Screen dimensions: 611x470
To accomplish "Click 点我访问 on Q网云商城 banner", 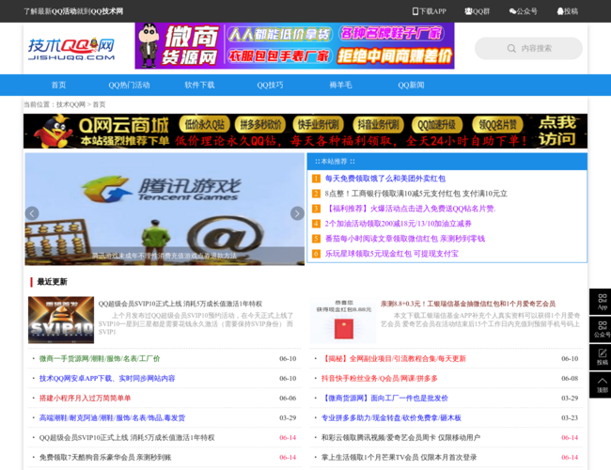I will pos(557,131).
